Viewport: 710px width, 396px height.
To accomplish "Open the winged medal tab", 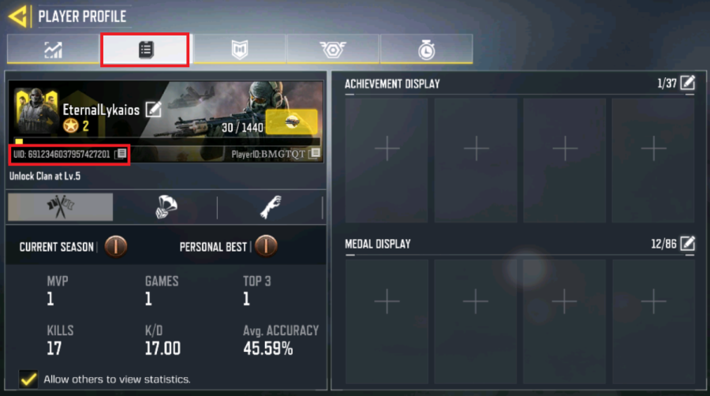I will point(333,49).
